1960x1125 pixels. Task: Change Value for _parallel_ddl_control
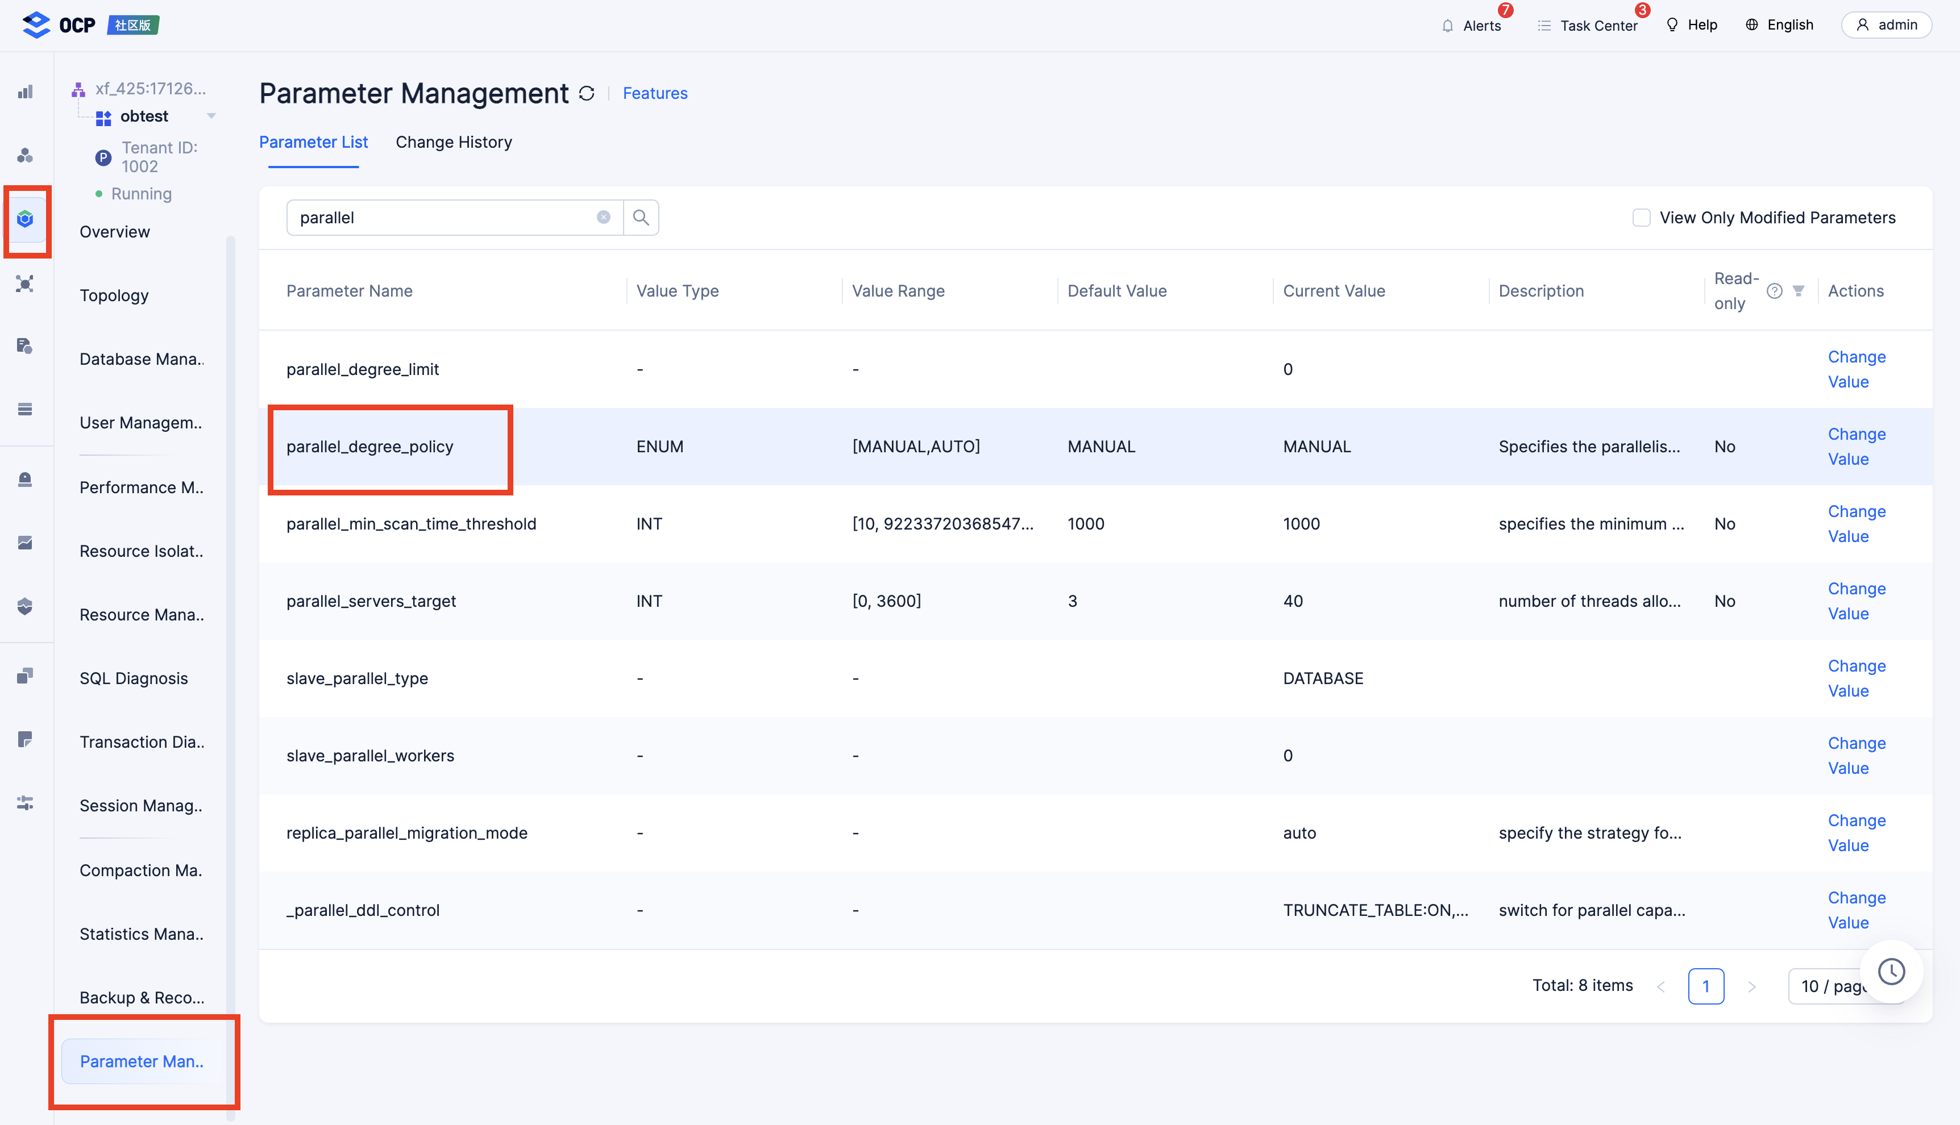coord(1857,910)
